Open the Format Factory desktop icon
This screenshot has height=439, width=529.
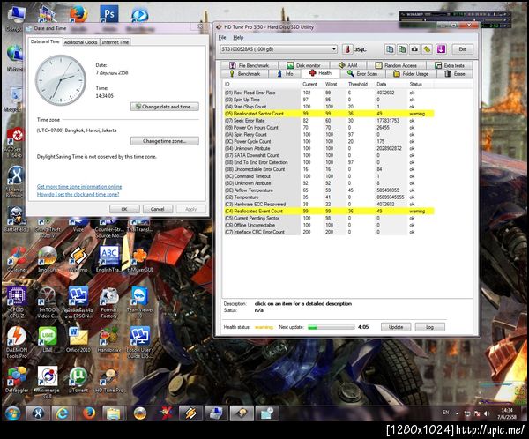pos(109,302)
